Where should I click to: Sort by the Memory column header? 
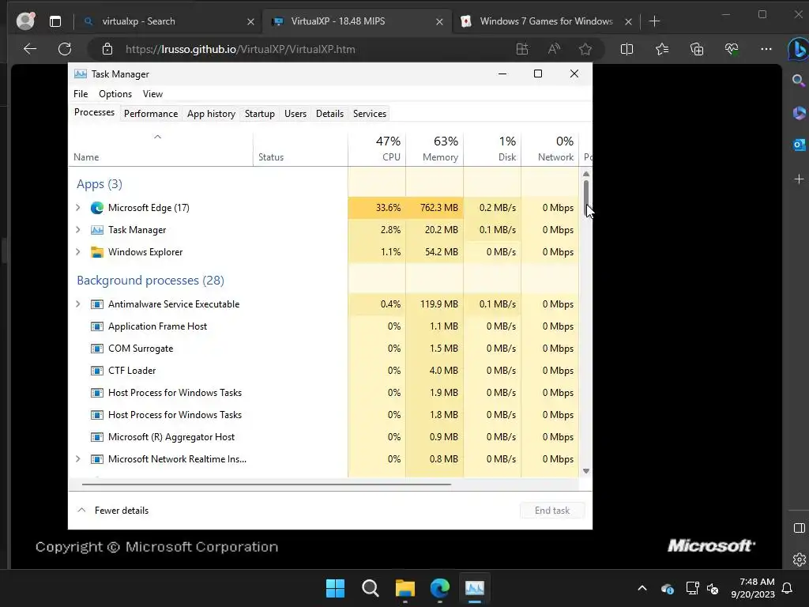coord(435,149)
